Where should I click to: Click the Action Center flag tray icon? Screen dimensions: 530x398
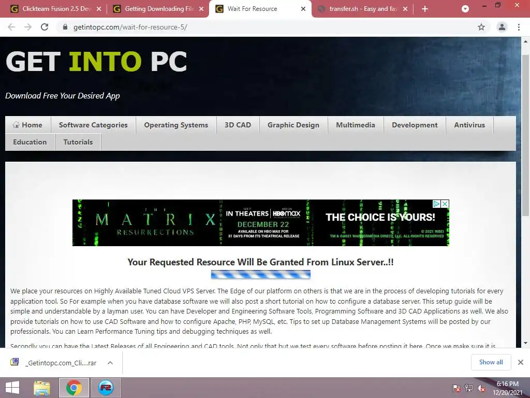(x=456, y=388)
